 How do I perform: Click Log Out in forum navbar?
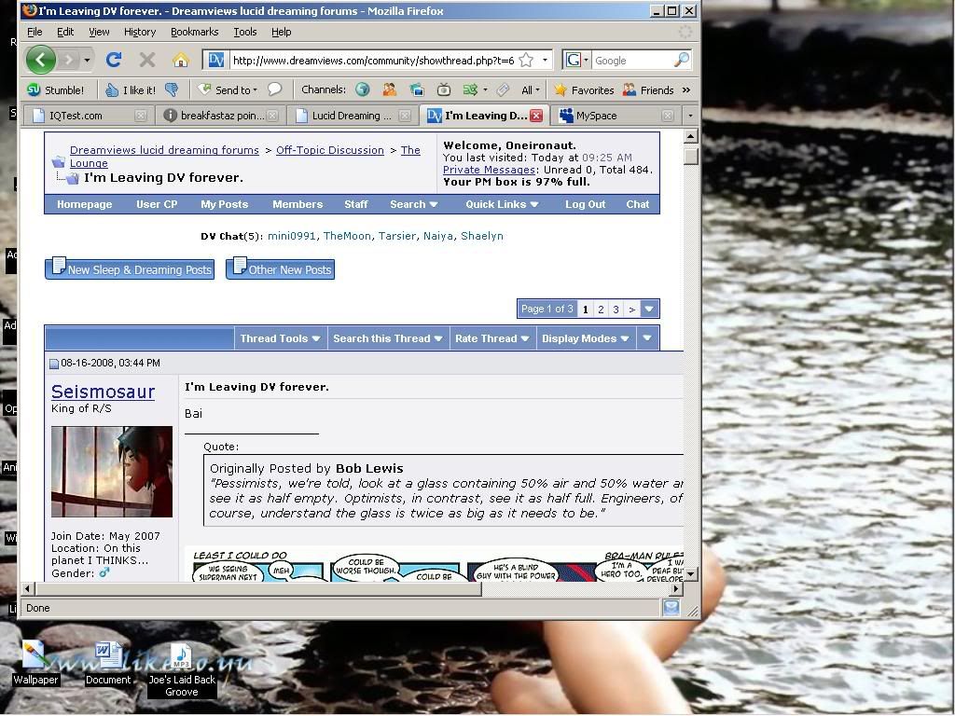coord(585,204)
